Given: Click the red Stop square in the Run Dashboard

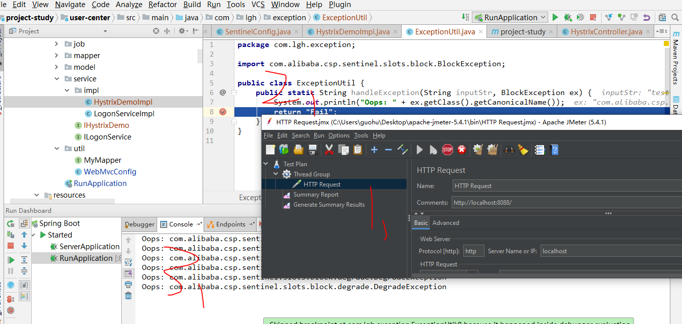Looking at the screenshot, I should coord(11,246).
